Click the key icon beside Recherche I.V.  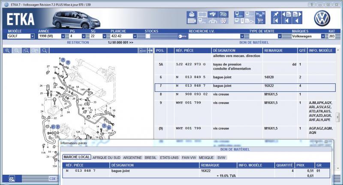(182, 36)
